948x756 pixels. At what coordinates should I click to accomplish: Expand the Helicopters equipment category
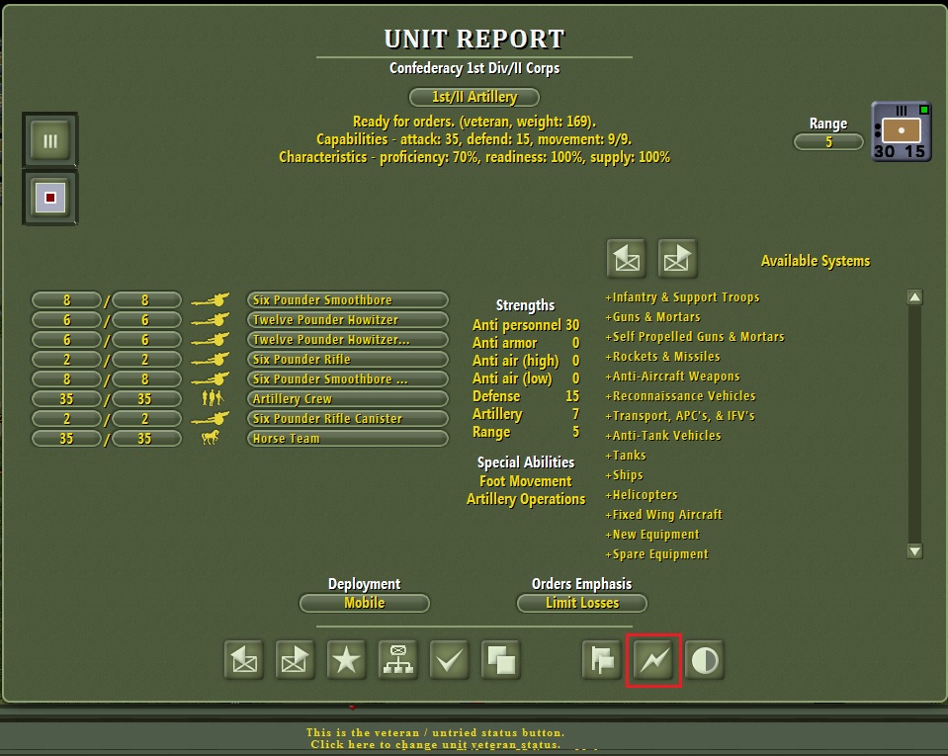(643, 495)
